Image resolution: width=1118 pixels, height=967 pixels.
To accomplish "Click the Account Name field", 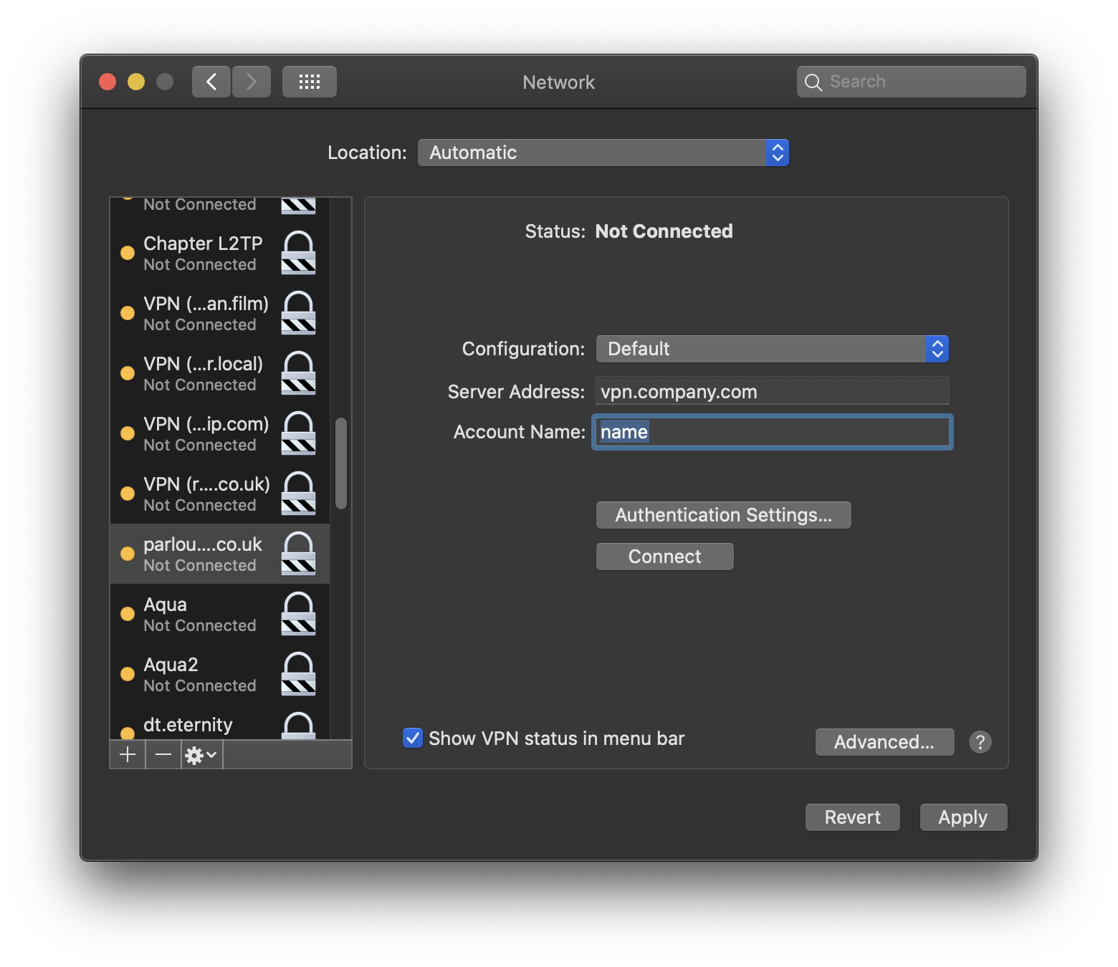I will coord(773,432).
